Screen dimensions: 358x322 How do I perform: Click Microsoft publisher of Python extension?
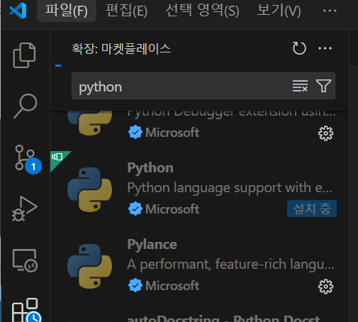[172, 209]
